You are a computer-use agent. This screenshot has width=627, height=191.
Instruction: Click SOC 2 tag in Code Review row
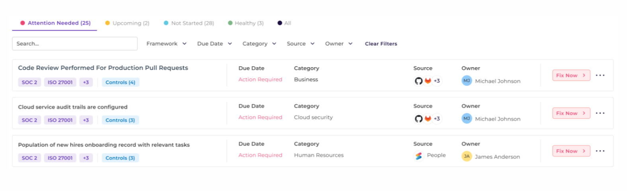pyautogui.click(x=29, y=82)
